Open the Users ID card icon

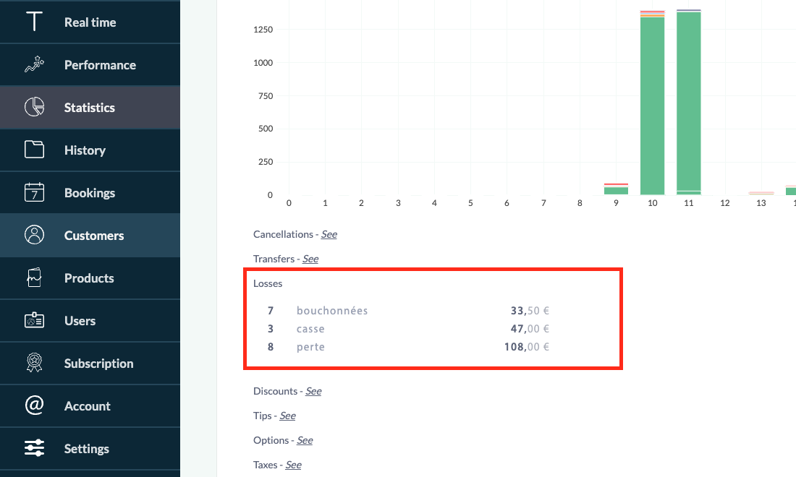click(x=34, y=321)
